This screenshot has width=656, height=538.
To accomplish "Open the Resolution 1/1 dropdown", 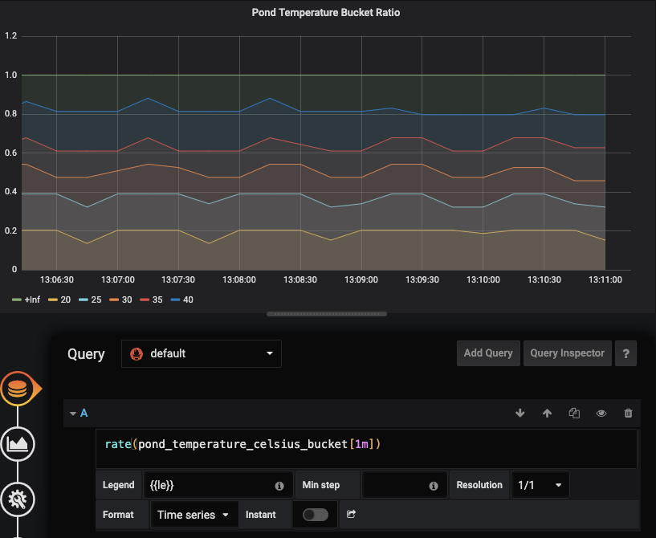I will tap(540, 485).
